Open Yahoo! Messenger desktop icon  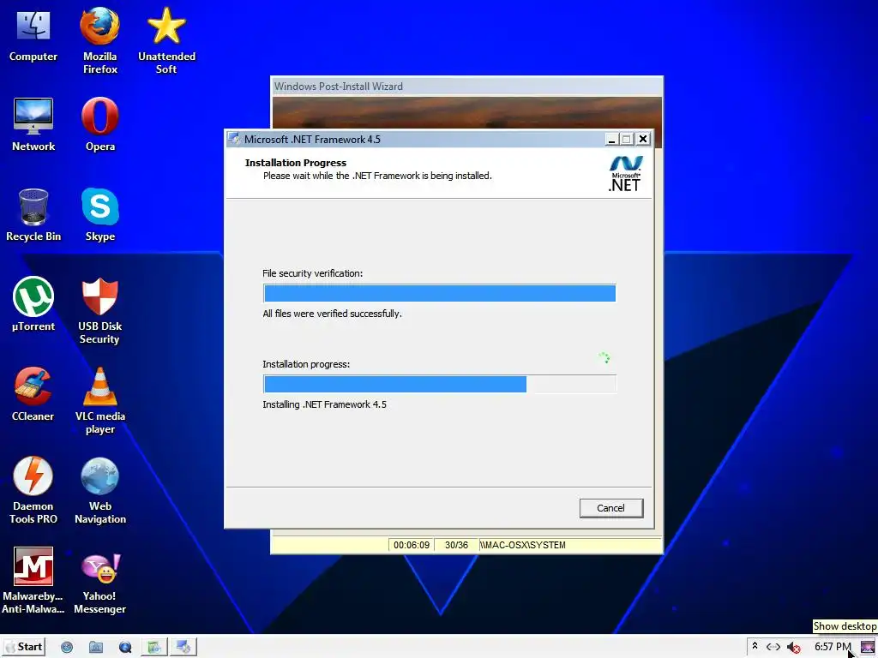click(x=99, y=583)
